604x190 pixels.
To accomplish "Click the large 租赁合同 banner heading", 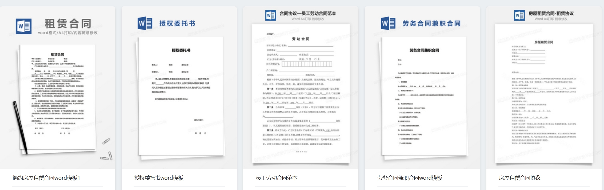I will click(x=68, y=23).
